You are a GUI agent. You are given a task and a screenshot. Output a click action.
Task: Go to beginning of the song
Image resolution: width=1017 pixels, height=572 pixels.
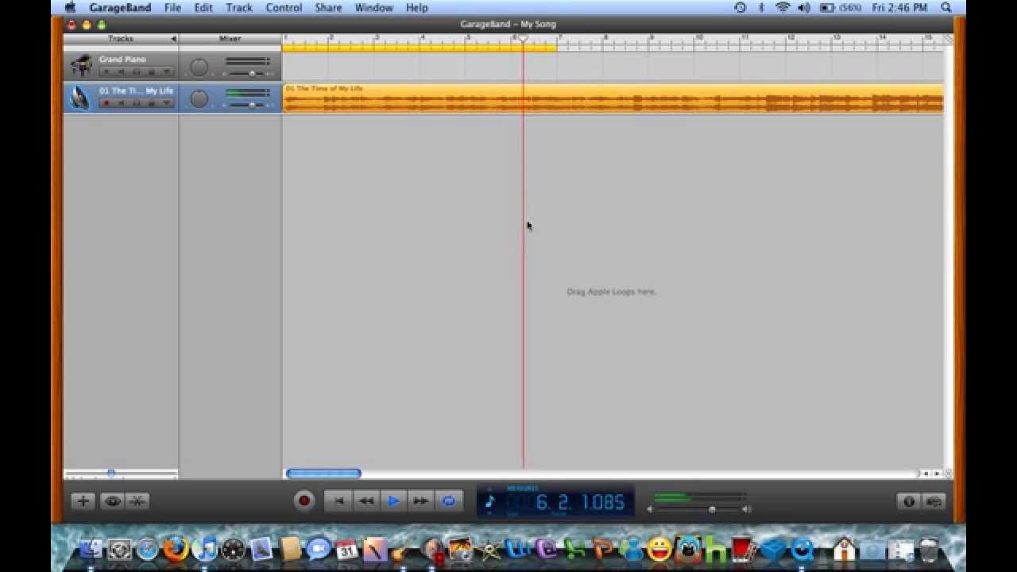[338, 501]
